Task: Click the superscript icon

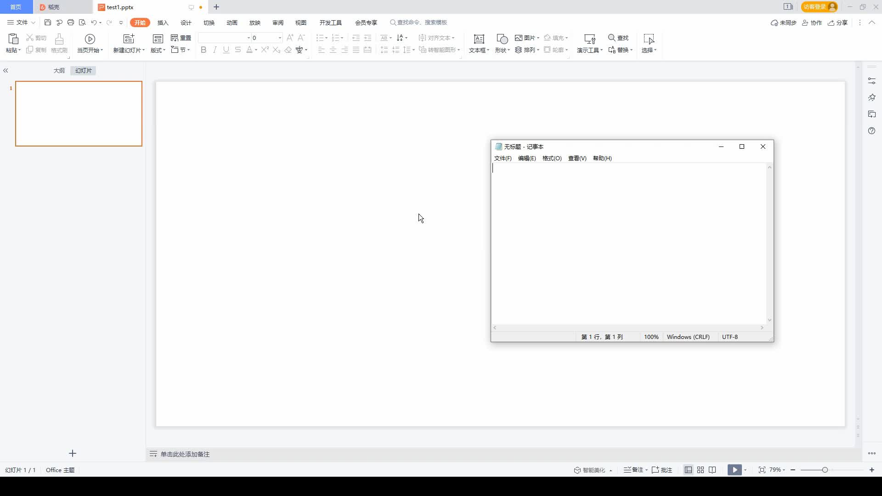Action: 265,50
